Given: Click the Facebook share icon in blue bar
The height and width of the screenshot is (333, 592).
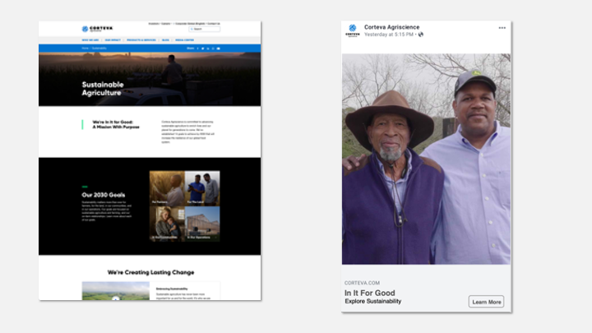Looking at the screenshot, I should tap(198, 49).
